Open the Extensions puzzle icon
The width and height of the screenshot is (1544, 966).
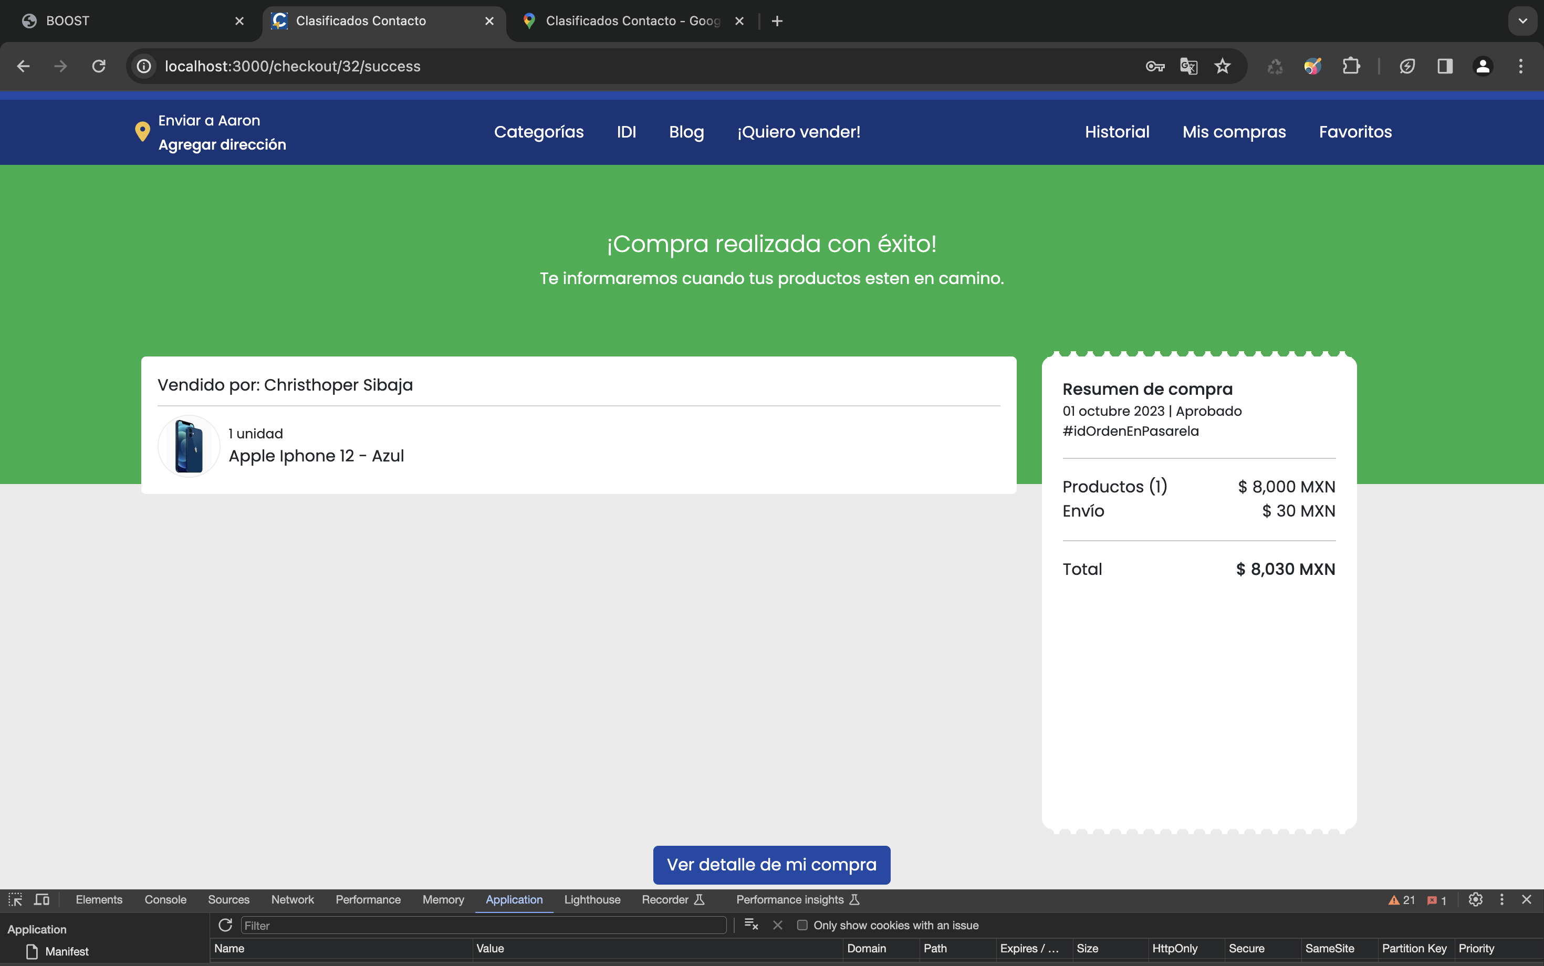pos(1351,66)
